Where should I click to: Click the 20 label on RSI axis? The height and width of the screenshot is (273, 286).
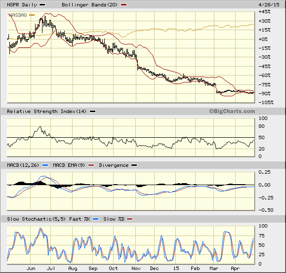click(x=261, y=149)
